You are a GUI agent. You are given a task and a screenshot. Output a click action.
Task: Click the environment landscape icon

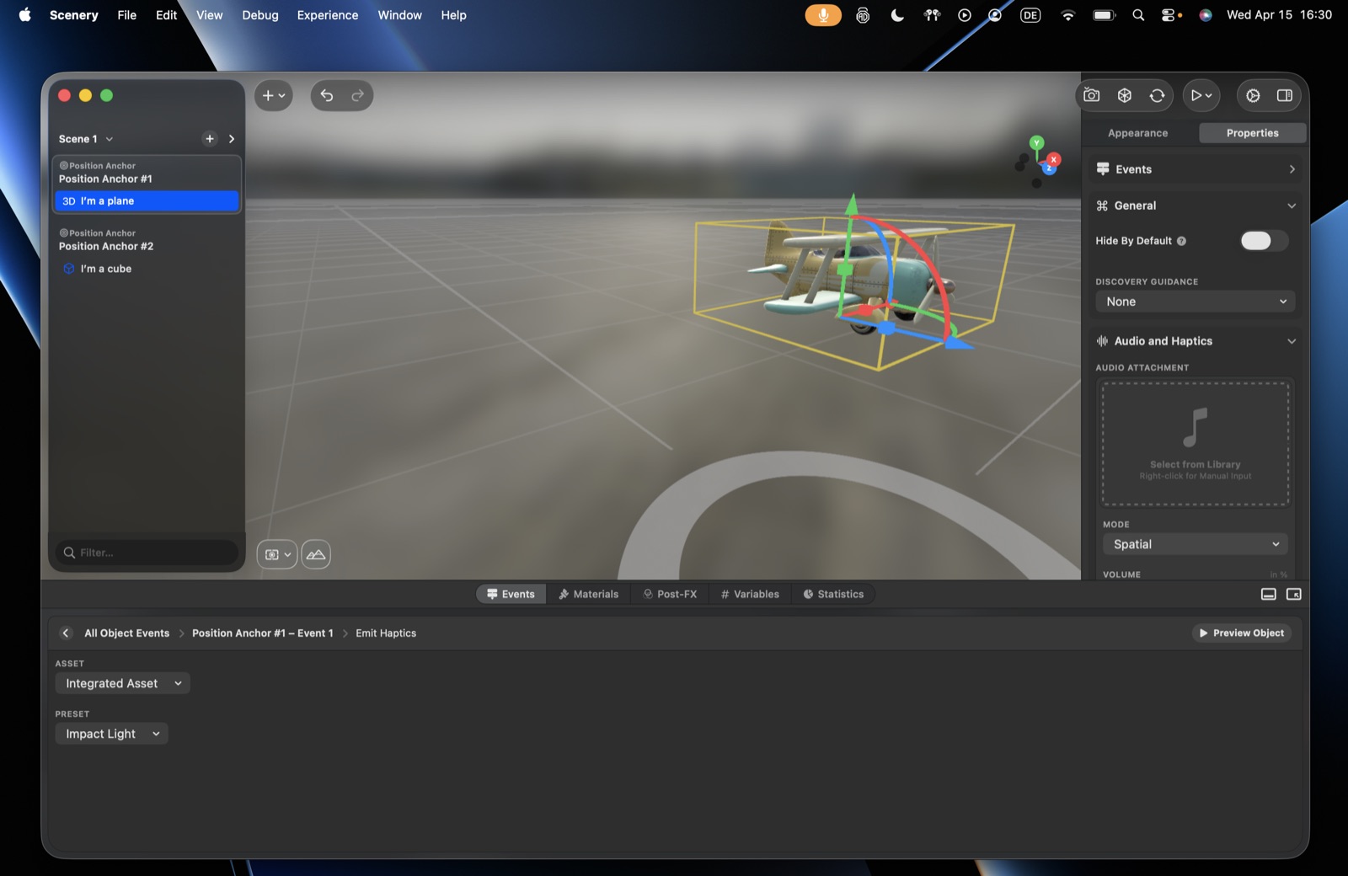[316, 554]
